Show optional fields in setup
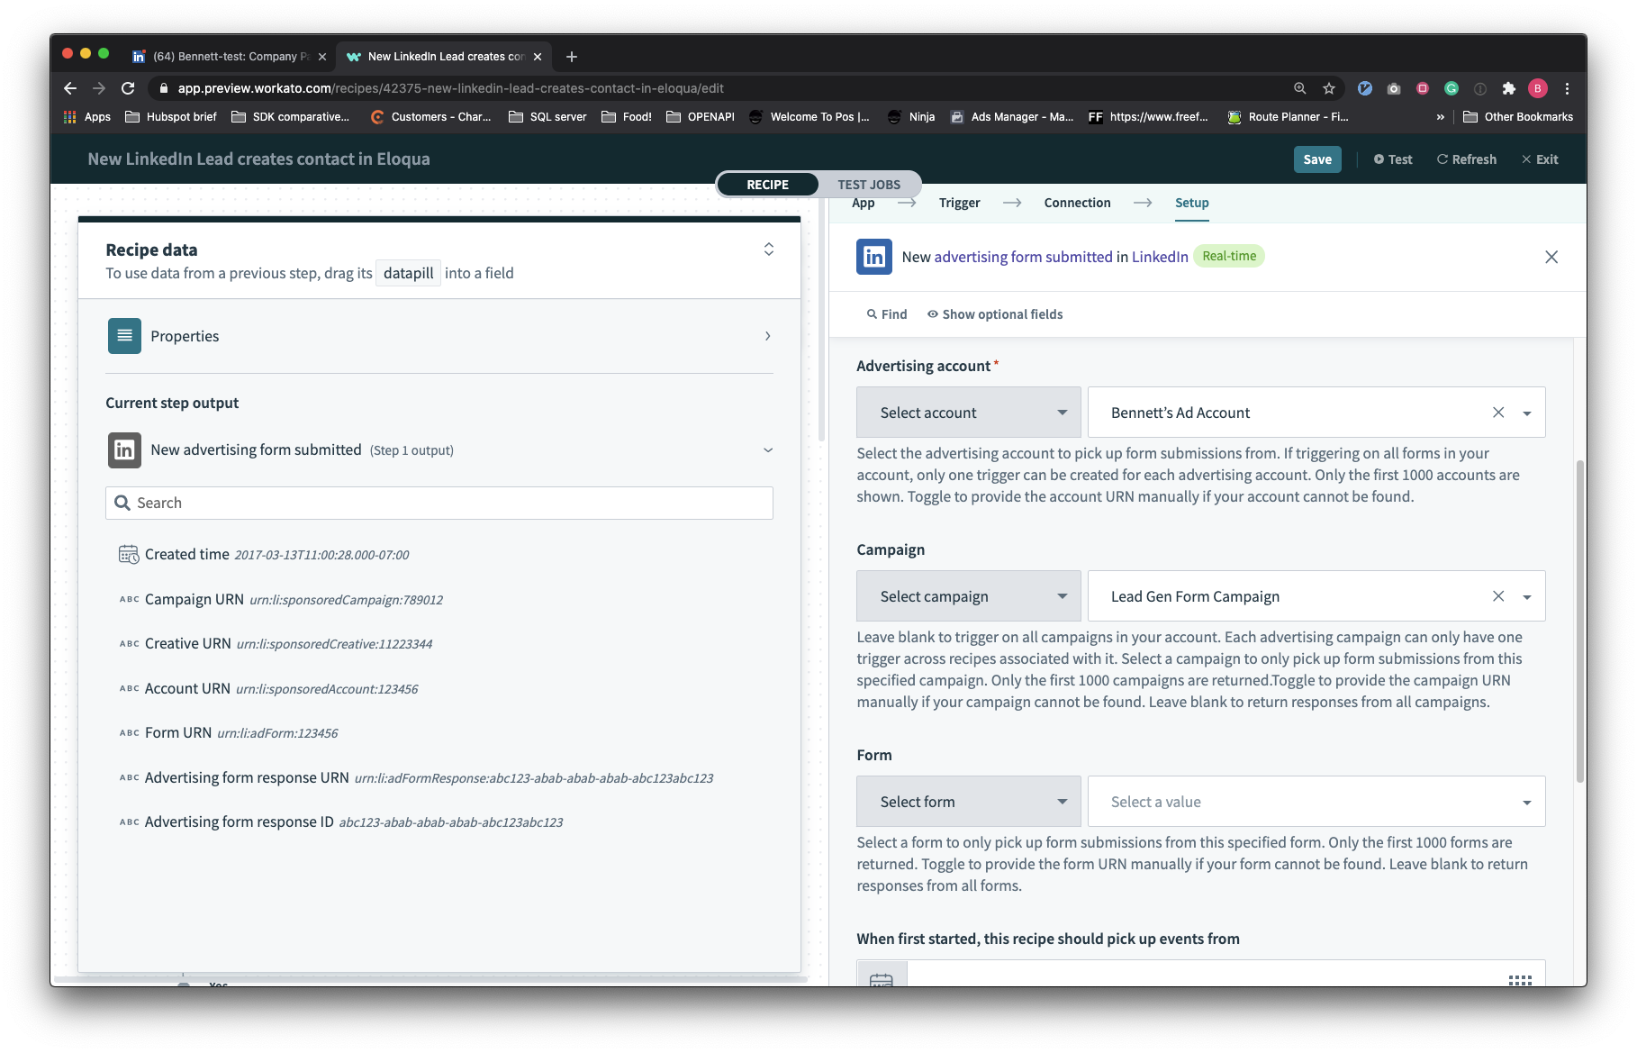The width and height of the screenshot is (1637, 1053). click(995, 314)
